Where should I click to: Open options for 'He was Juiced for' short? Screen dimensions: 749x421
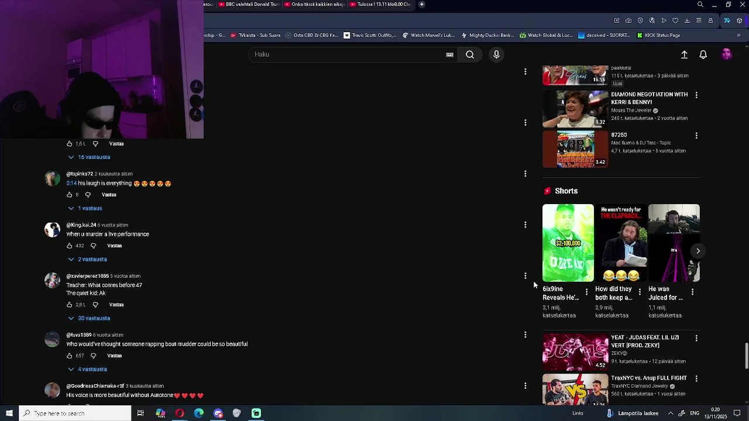pos(692,292)
